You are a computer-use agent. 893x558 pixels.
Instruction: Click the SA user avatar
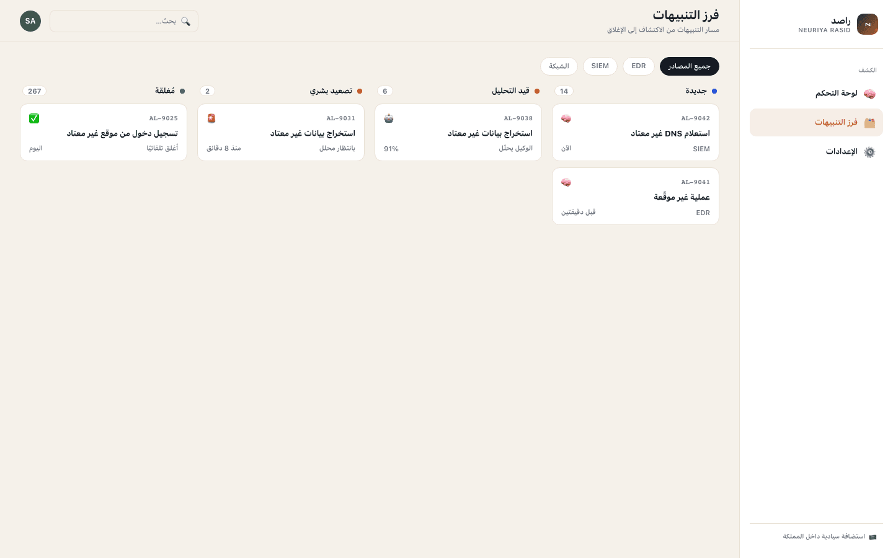pos(30,21)
